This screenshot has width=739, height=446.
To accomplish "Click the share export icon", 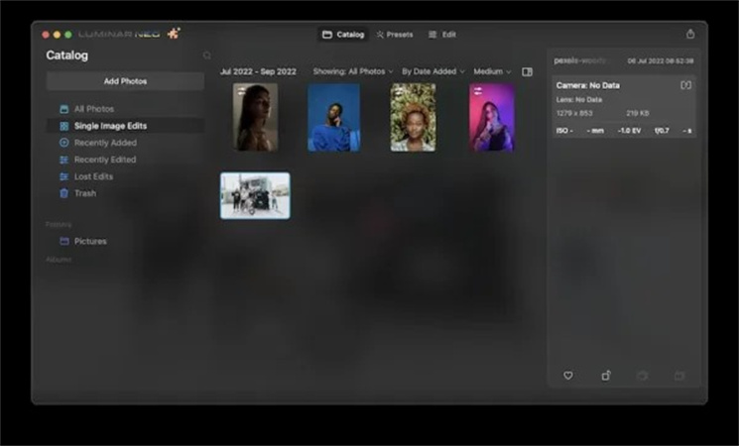I will 690,34.
